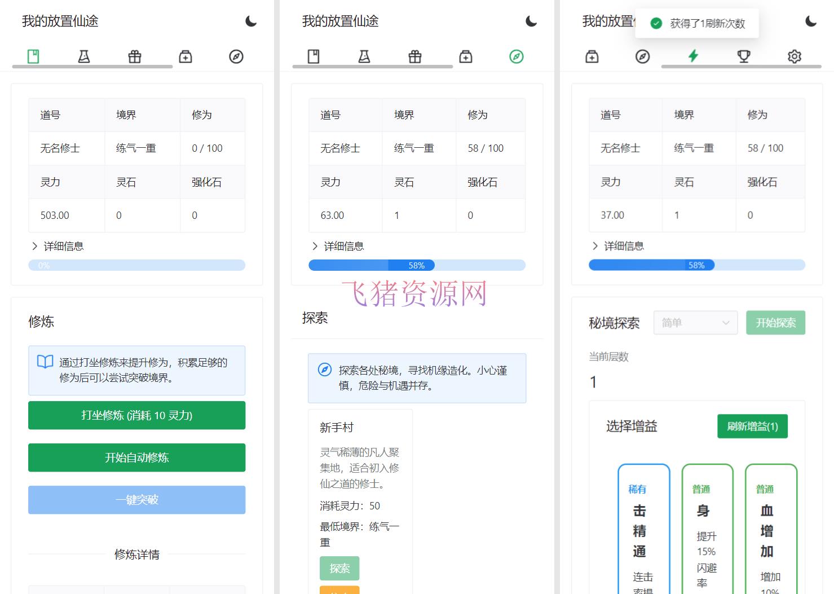Select the 普通 buff 血增加
This screenshot has width=834, height=594.
770,530
